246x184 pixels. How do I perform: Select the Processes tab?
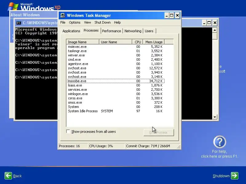point(91,30)
